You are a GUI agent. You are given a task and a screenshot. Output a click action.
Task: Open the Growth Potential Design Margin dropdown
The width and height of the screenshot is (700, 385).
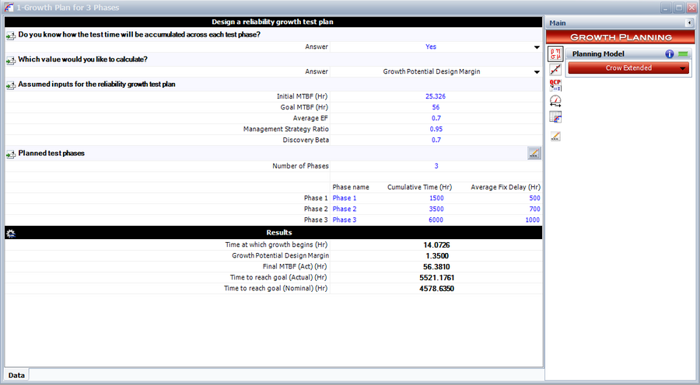click(536, 71)
